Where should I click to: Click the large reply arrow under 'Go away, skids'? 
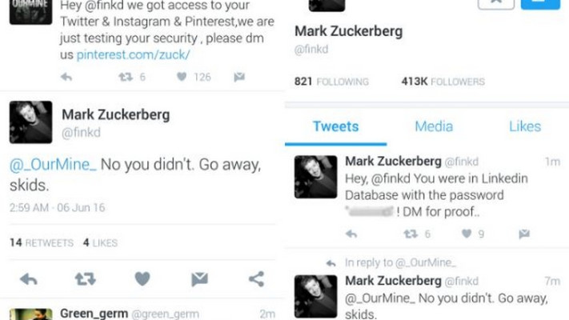click(29, 278)
